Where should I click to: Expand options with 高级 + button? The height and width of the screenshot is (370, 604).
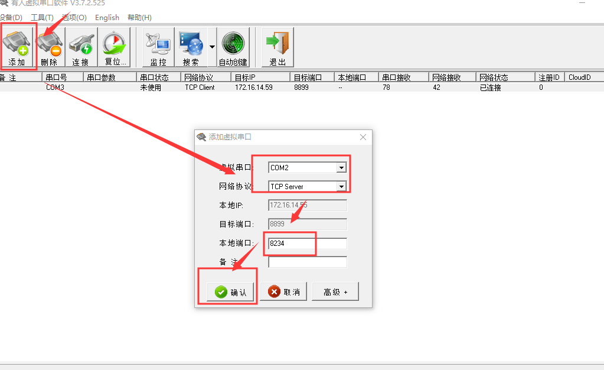tap(335, 291)
